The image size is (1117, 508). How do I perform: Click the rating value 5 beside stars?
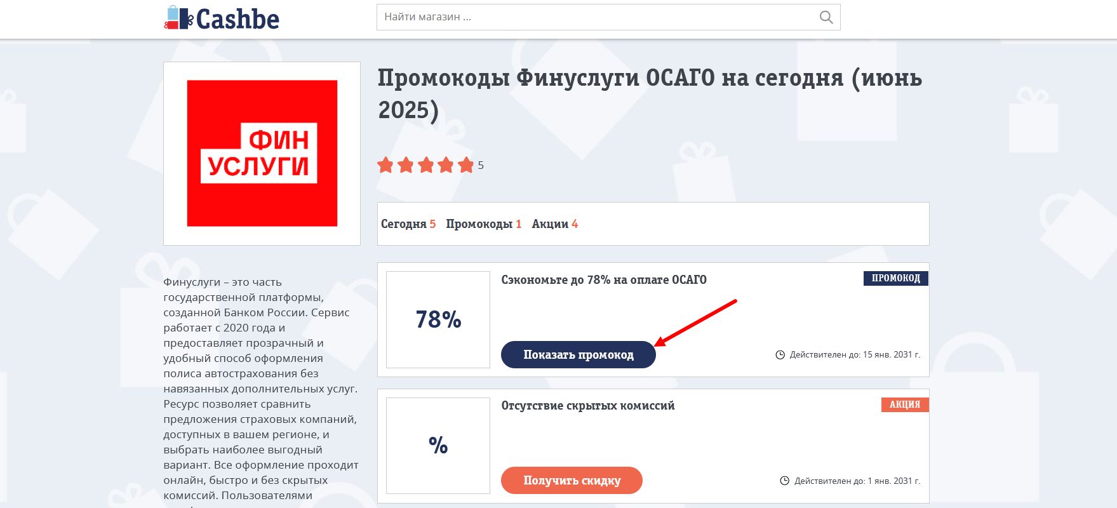tap(481, 166)
